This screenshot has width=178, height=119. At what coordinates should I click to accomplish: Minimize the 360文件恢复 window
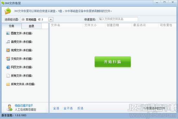(x=157, y=2)
